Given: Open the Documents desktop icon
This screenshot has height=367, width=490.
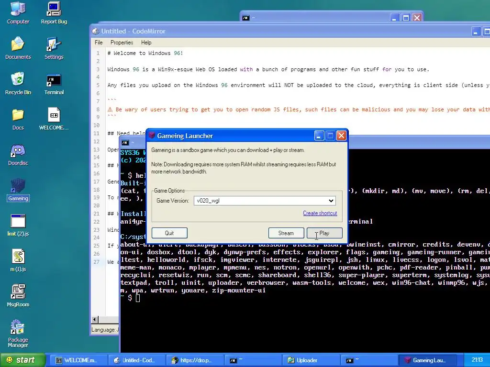Looking at the screenshot, I should [x=18, y=48].
